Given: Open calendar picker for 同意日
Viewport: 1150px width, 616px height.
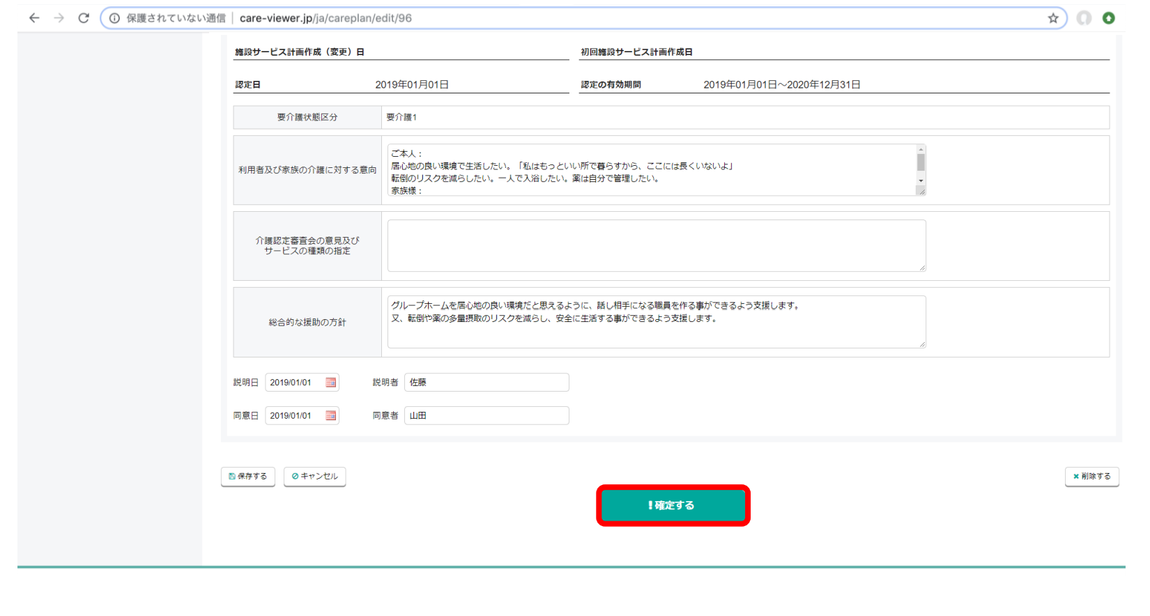Looking at the screenshot, I should point(331,416).
